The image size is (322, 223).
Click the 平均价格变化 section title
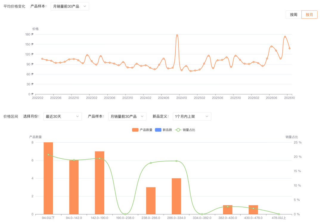(x=14, y=6)
